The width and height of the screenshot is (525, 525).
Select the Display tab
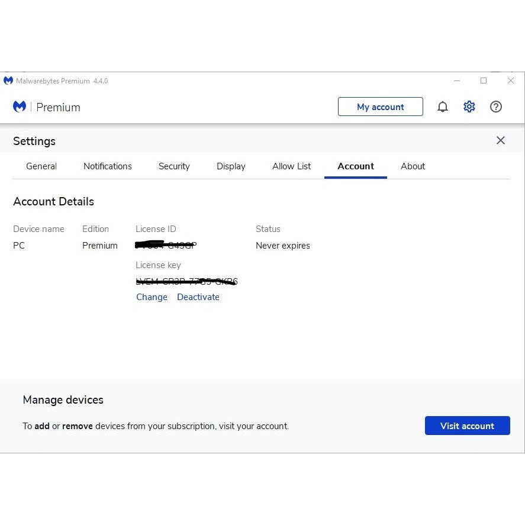point(231,166)
